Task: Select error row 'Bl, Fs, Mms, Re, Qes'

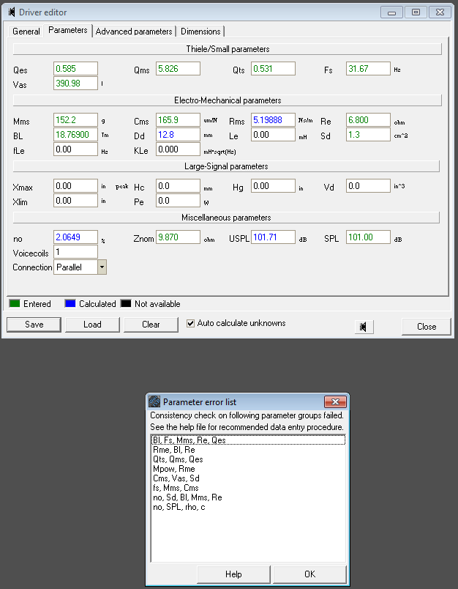Action: [248, 440]
